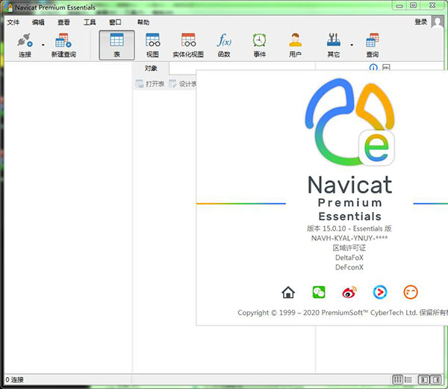
Task: Click the Youku video icon
Action: click(x=380, y=292)
